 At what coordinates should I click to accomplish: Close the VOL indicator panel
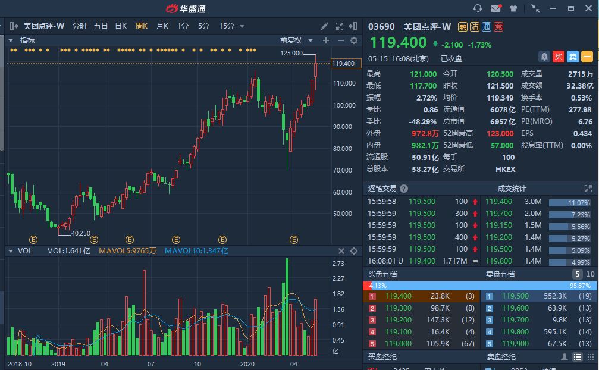point(341,251)
